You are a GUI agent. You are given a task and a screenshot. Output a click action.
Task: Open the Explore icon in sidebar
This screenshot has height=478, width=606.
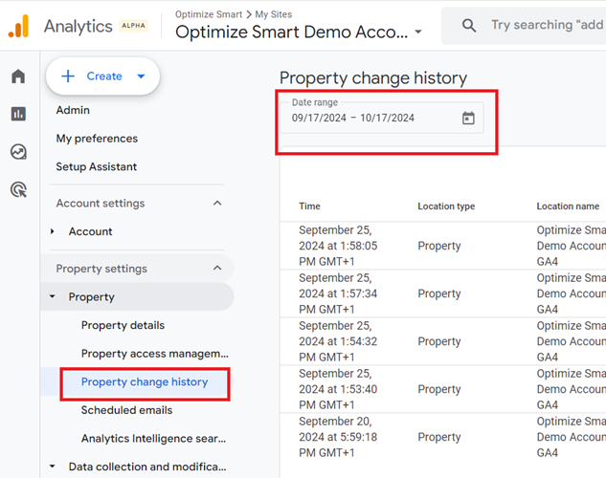(x=18, y=152)
